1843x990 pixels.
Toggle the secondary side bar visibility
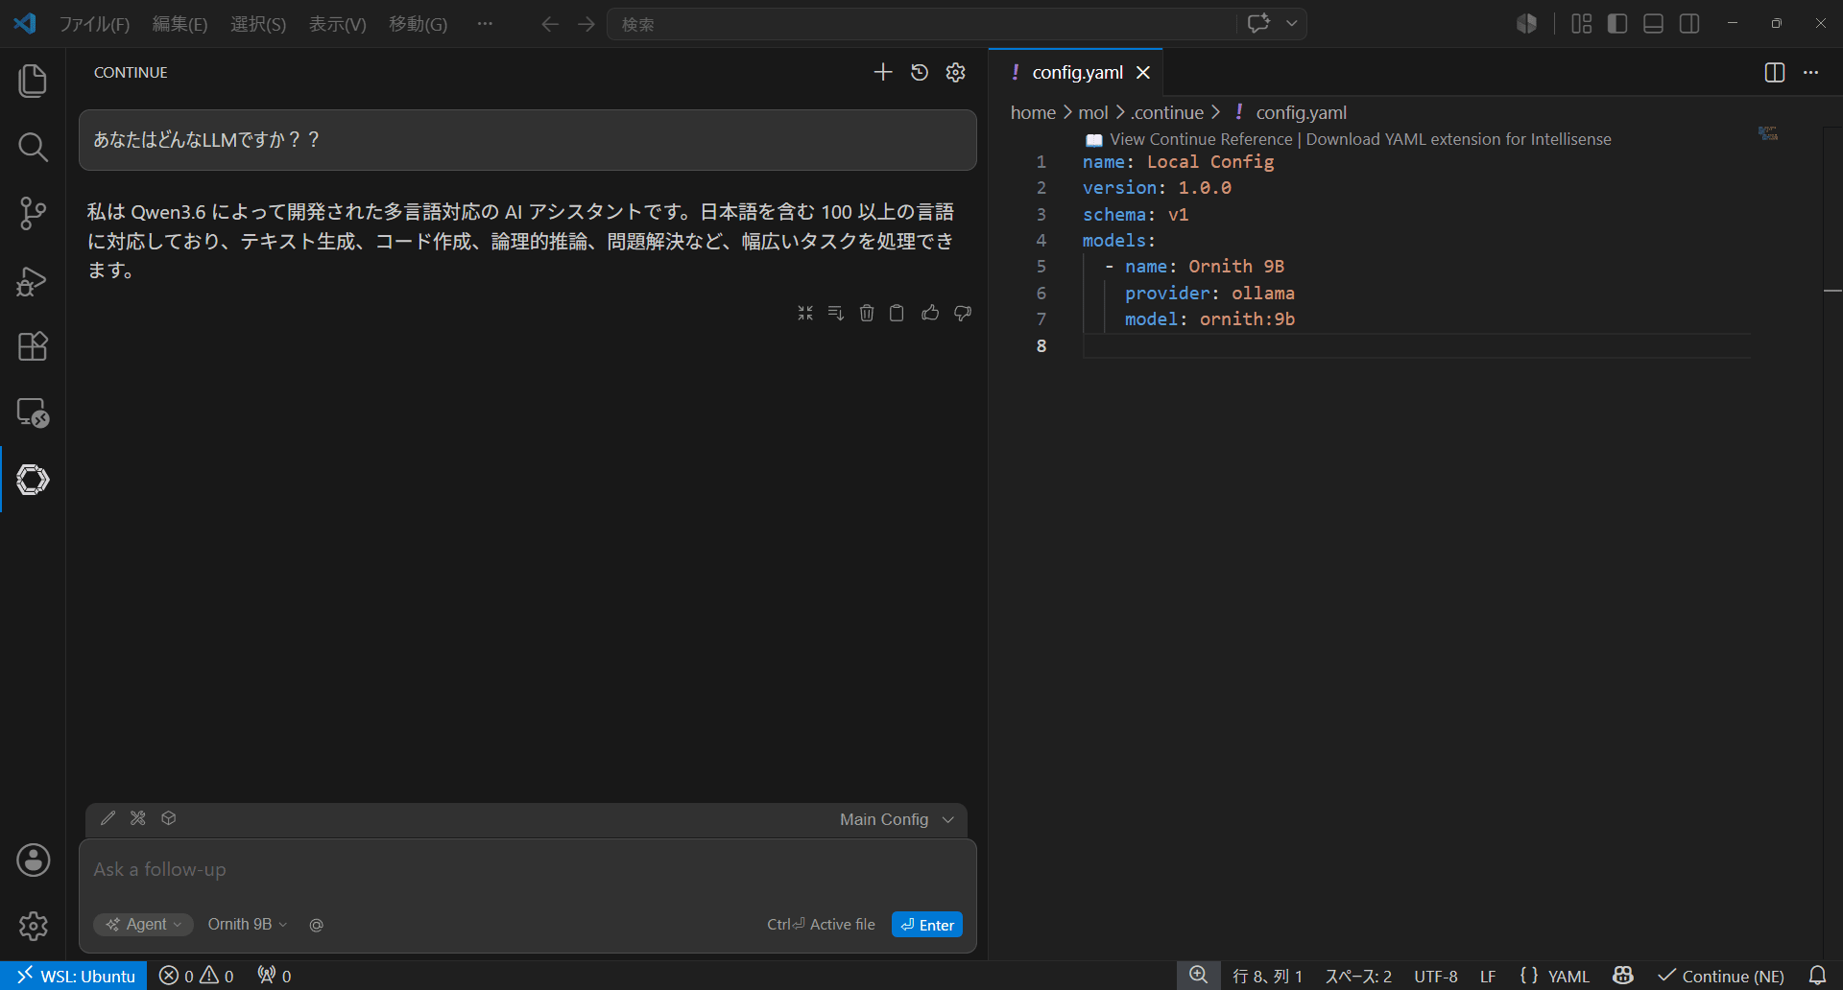tap(1690, 24)
